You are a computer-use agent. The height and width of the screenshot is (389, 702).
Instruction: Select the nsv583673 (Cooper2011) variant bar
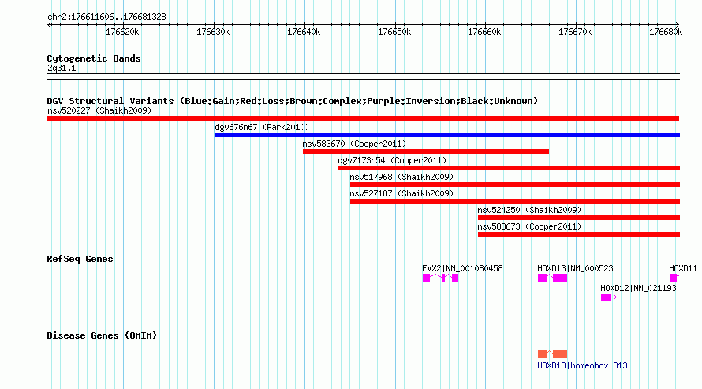point(579,234)
